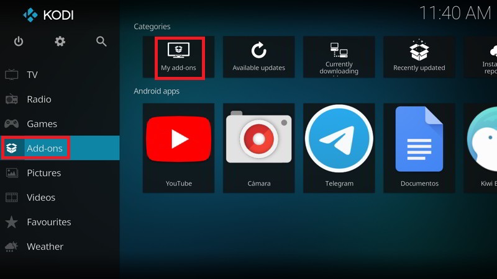Go to Favourites in sidebar
The height and width of the screenshot is (279, 497).
click(x=48, y=222)
